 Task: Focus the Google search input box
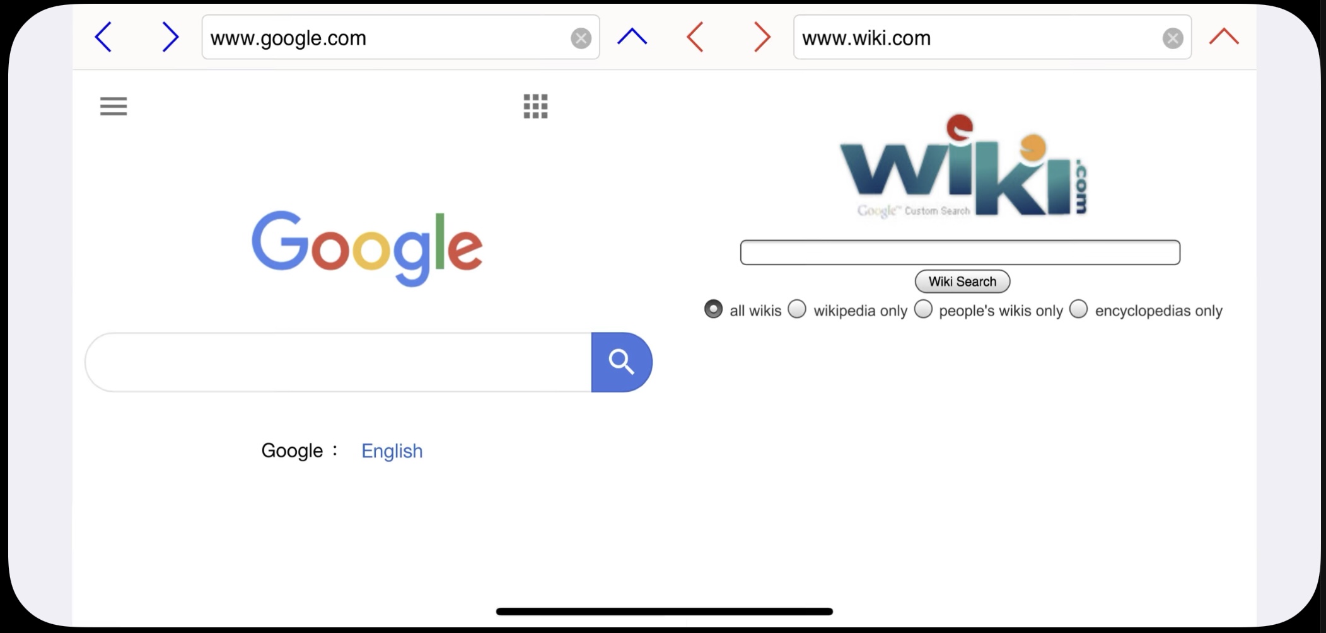tap(339, 362)
